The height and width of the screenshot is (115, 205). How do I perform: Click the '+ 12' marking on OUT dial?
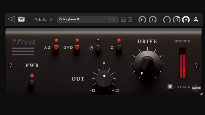click(x=115, y=90)
